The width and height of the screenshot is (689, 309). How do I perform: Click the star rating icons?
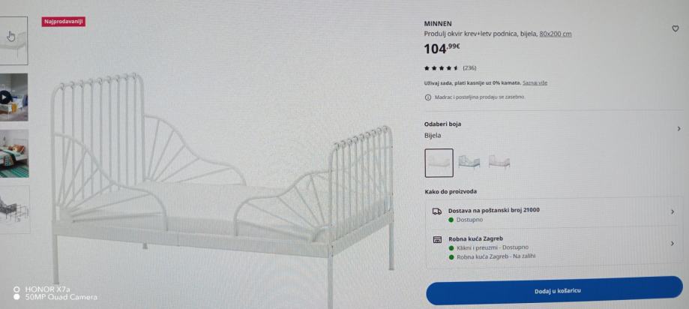[x=441, y=68]
